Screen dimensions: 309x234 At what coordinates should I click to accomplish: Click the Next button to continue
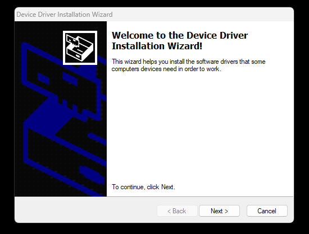219,211
